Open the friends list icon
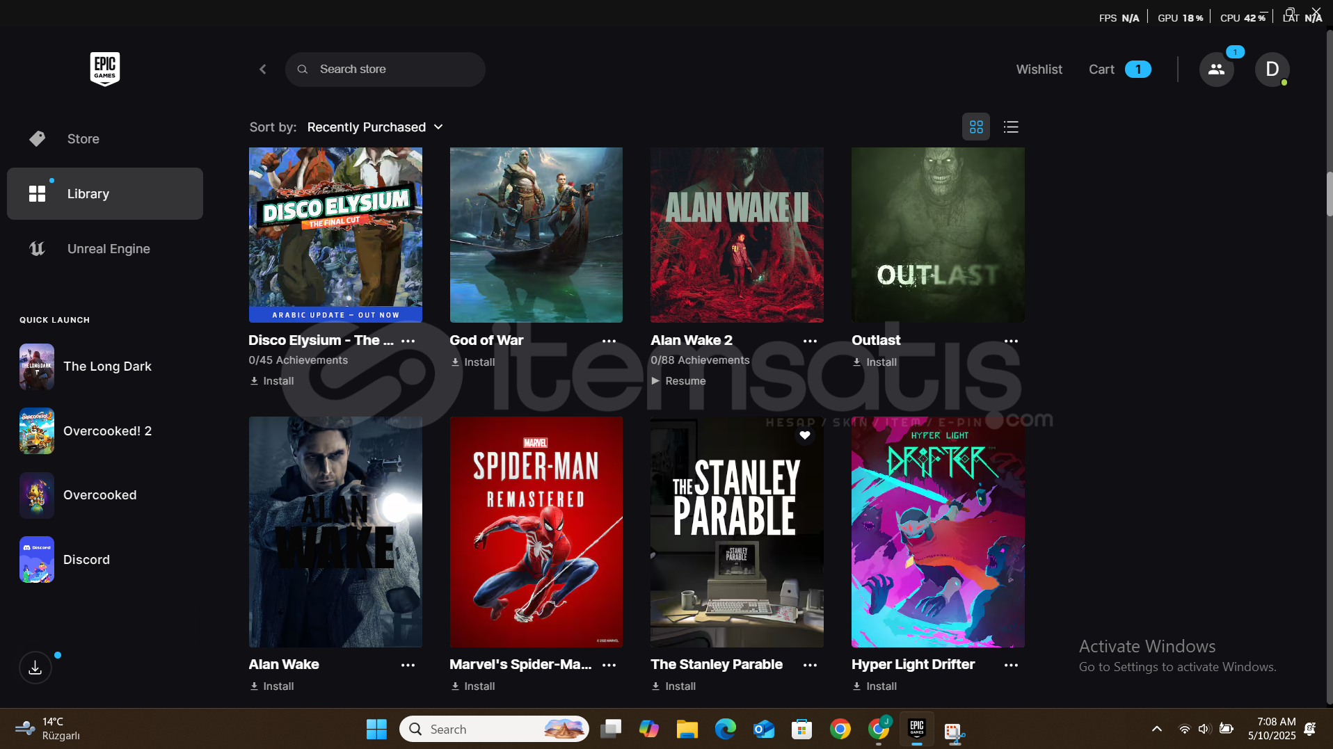Viewport: 1333px width, 749px height. (1216, 70)
